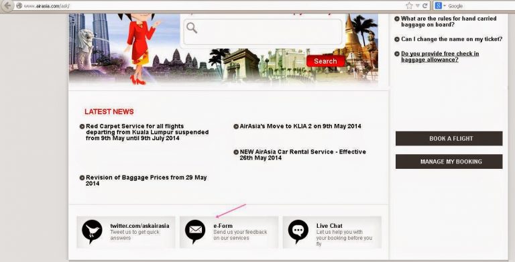
Task: Click 'Tweet us to get quick answers' text
Action: coord(135,235)
